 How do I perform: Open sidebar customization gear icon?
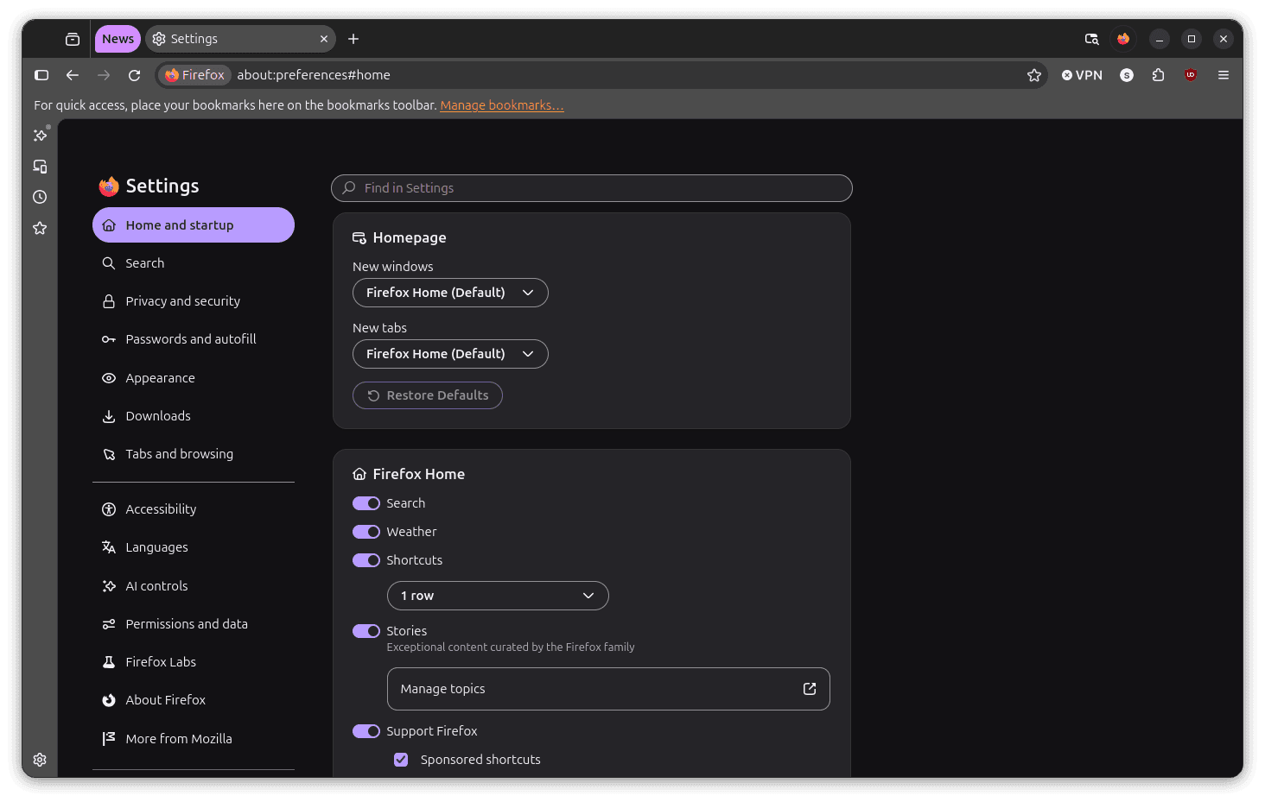tap(40, 760)
